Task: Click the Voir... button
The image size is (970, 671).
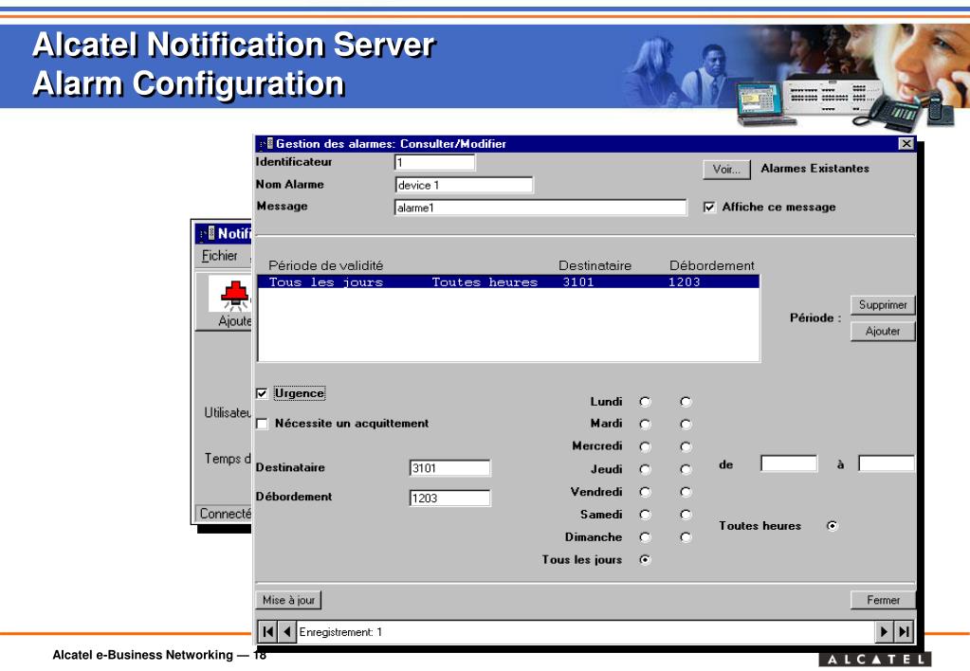Action: pos(726,170)
